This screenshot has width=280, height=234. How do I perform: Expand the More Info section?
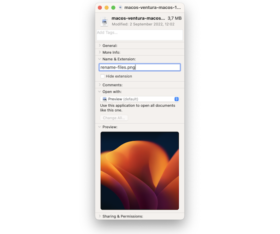point(99,52)
